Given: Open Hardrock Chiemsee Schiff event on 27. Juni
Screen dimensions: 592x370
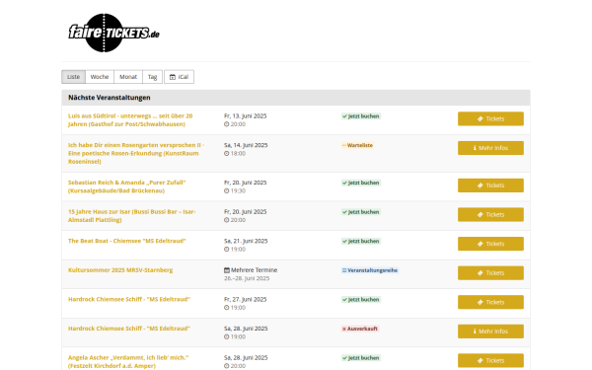Looking at the screenshot, I should click(129, 299).
